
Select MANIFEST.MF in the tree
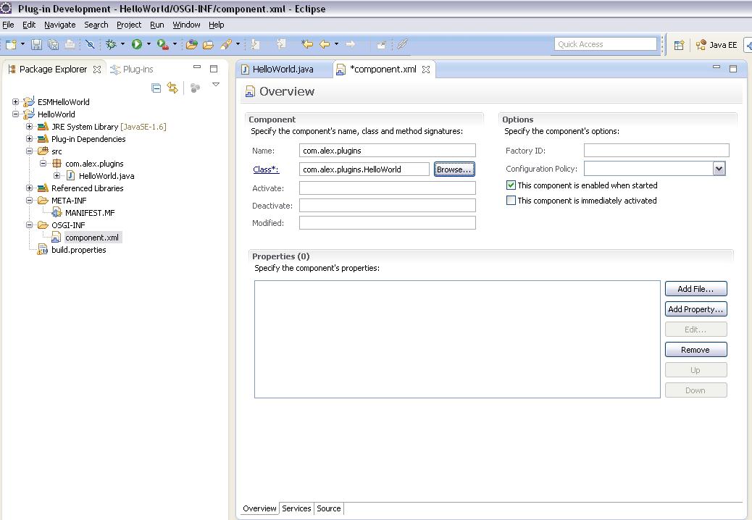90,213
